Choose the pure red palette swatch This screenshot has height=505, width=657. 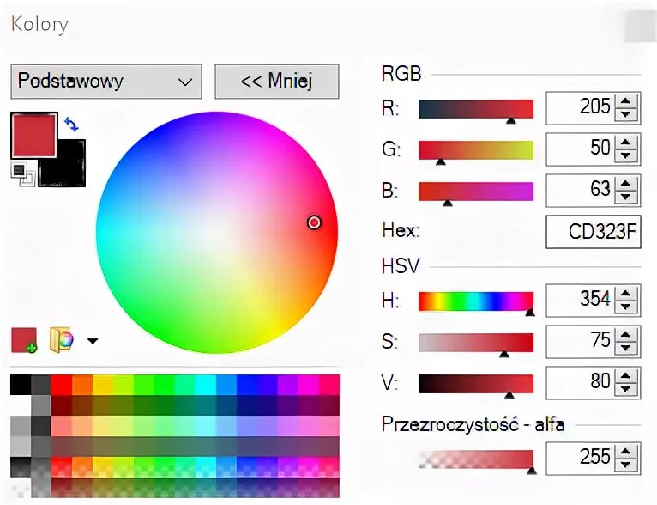(x=61, y=385)
